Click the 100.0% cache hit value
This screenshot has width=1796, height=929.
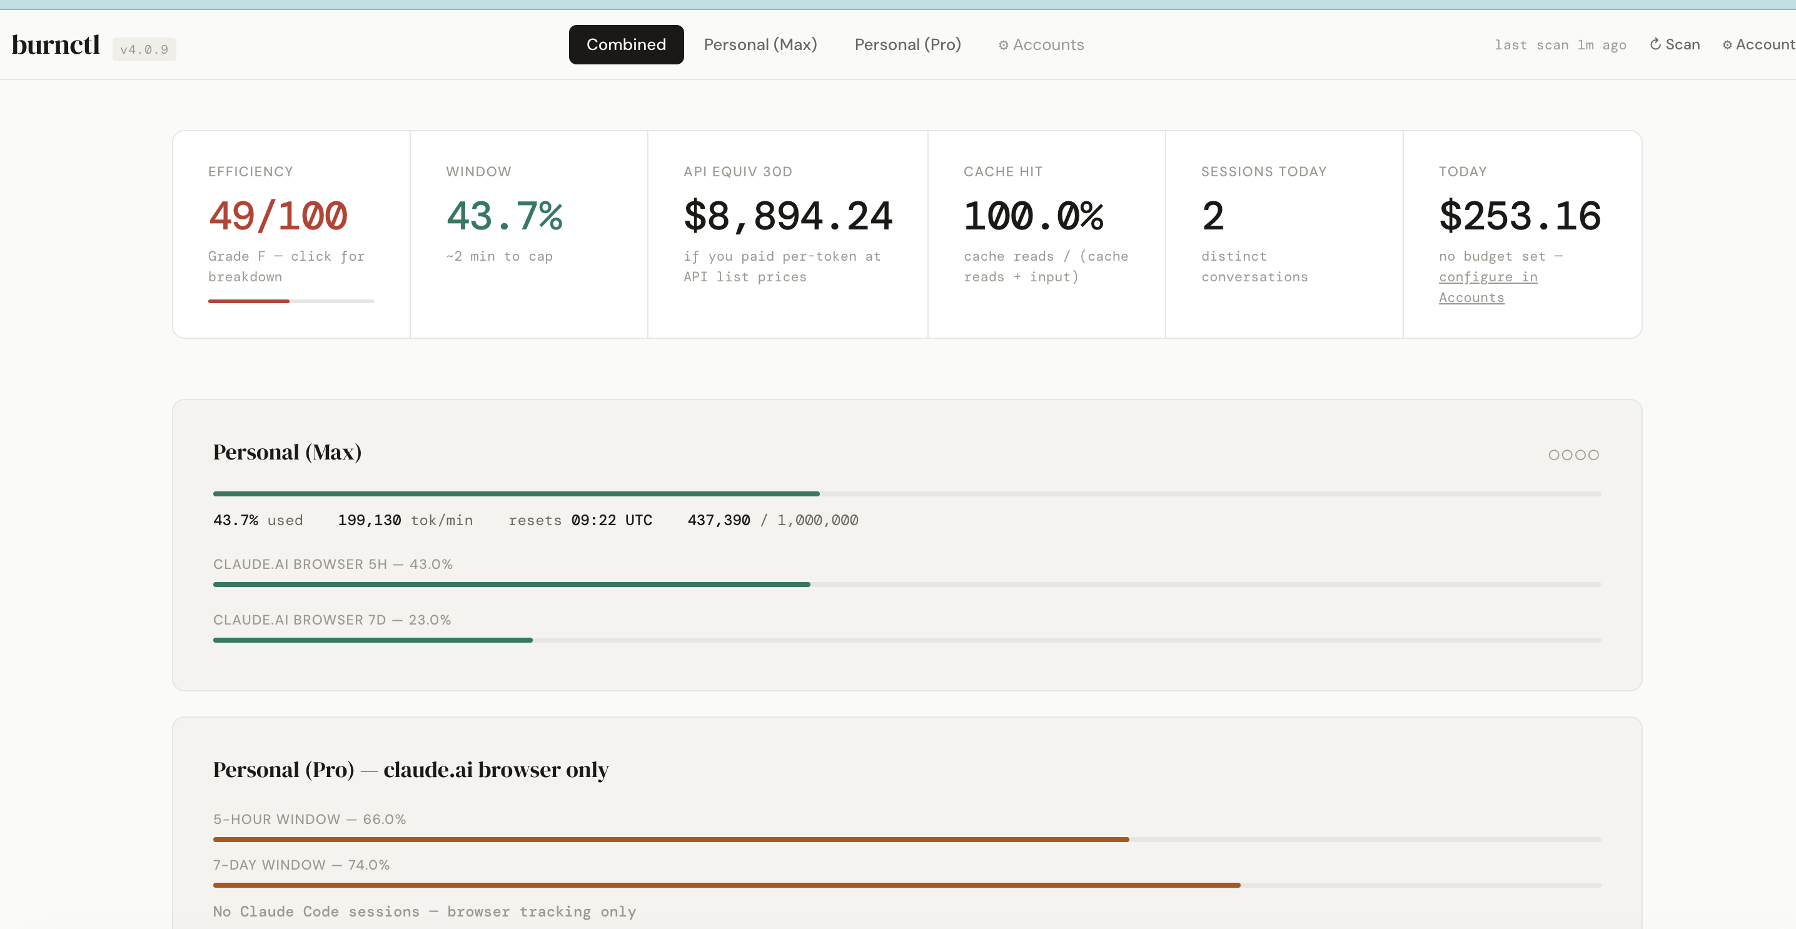(x=1034, y=216)
